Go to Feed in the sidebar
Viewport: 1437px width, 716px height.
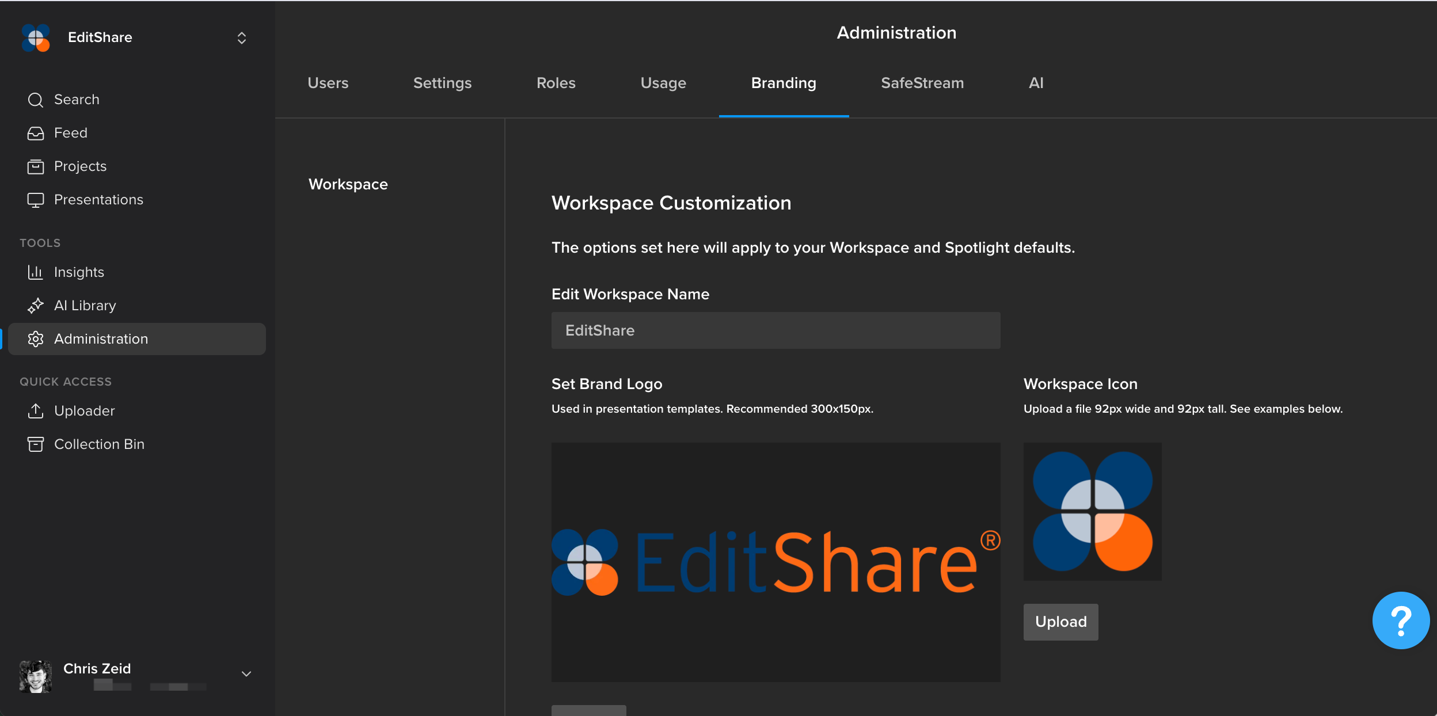tap(71, 133)
